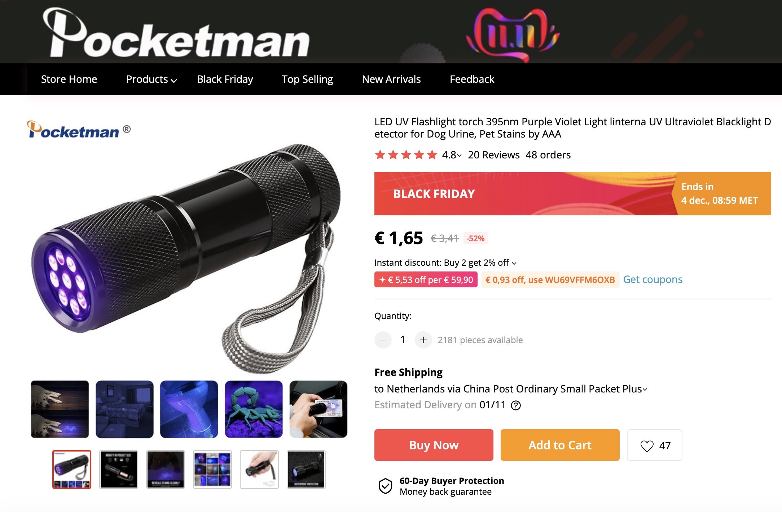Viewport: 782px width, 512px height.
Task: Open the Get coupons link
Action: [x=653, y=279]
